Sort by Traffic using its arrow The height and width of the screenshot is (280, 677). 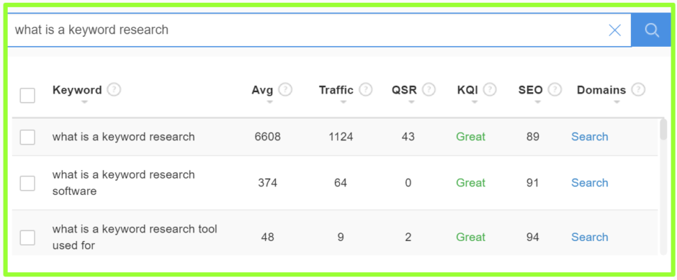[x=344, y=102]
